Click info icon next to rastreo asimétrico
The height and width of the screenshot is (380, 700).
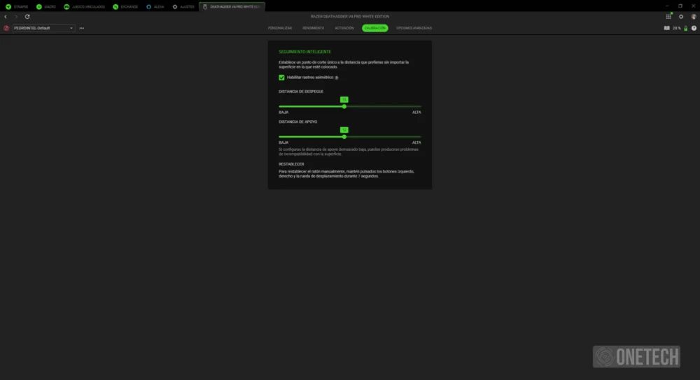point(337,78)
